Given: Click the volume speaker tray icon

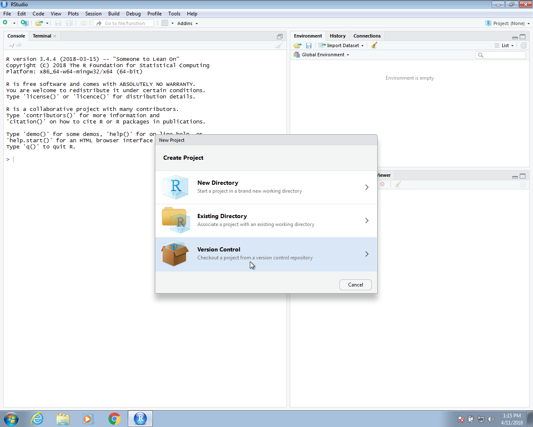Looking at the screenshot, I should (491, 419).
